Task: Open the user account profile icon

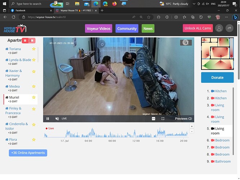Action: (219, 28)
